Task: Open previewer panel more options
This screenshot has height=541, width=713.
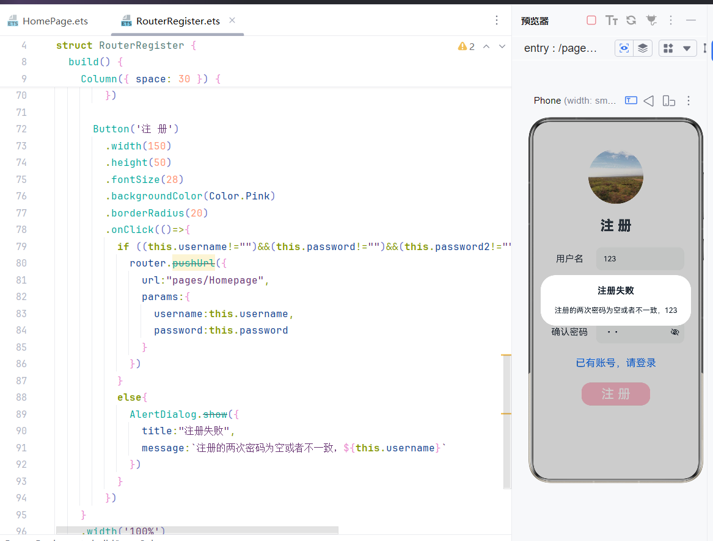Action: tap(671, 20)
